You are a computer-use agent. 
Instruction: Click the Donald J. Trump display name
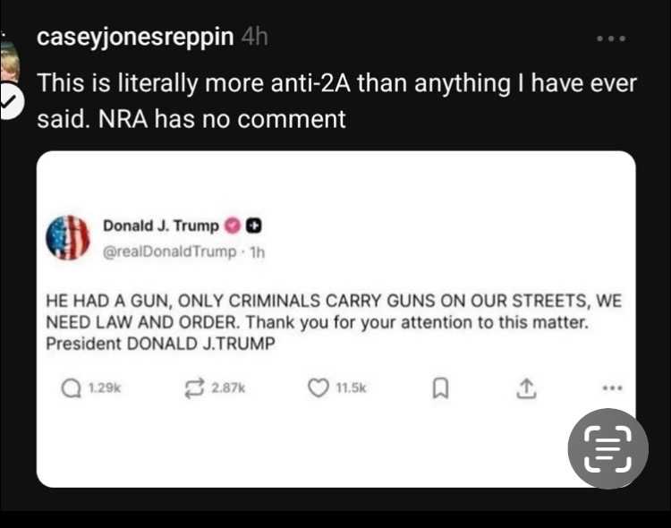click(x=161, y=226)
